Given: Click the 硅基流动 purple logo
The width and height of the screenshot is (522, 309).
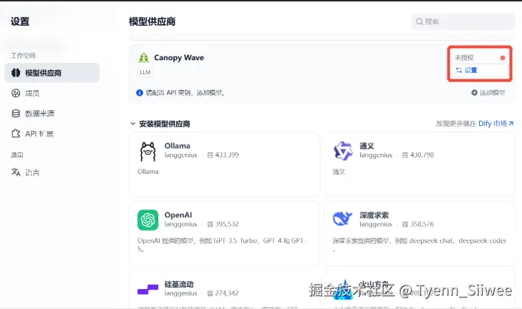Looking at the screenshot, I should pos(148,289).
